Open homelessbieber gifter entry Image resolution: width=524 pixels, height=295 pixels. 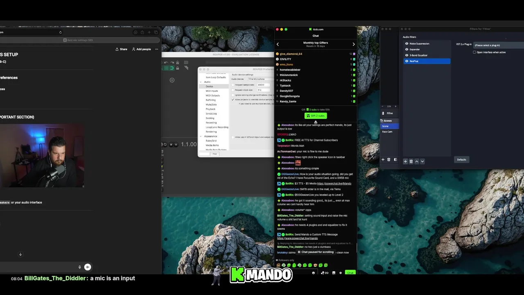(x=290, y=70)
